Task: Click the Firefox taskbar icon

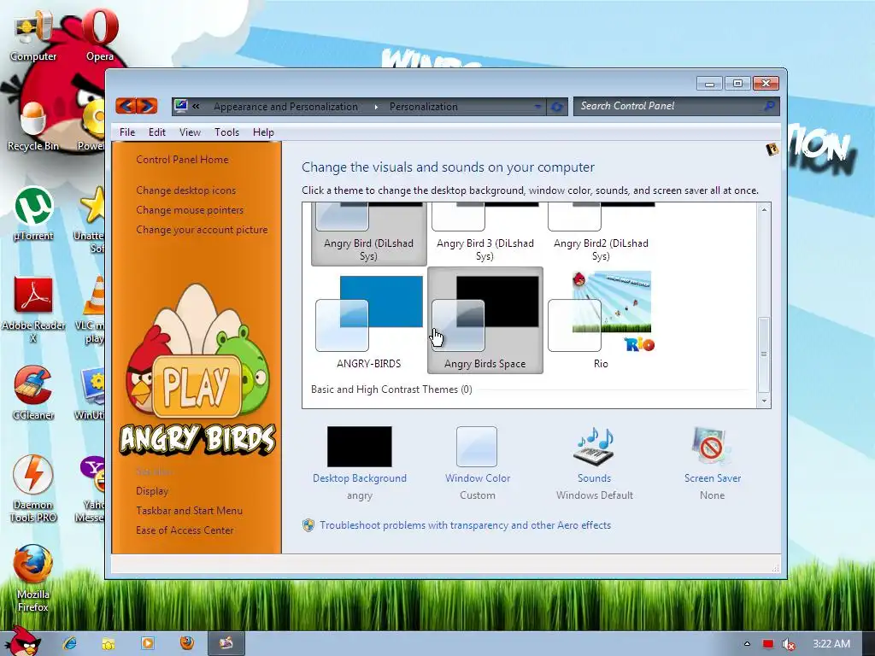Action: pyautogui.click(x=187, y=643)
